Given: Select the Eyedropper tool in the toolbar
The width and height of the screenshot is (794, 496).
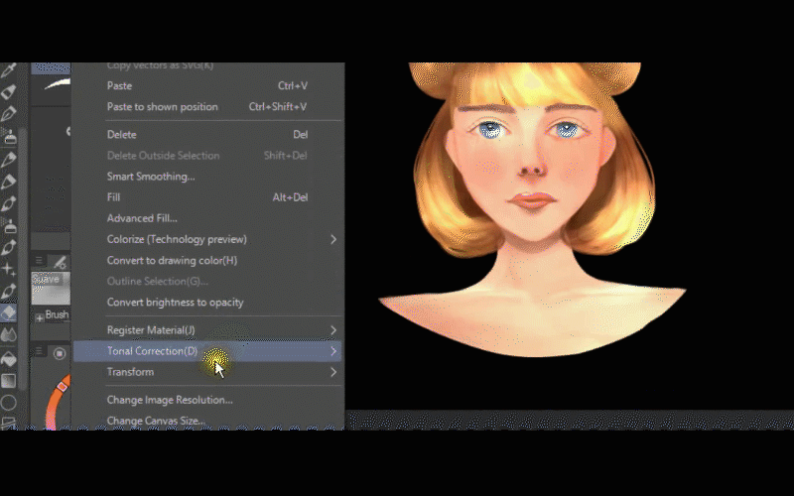Looking at the screenshot, I should [x=8, y=69].
